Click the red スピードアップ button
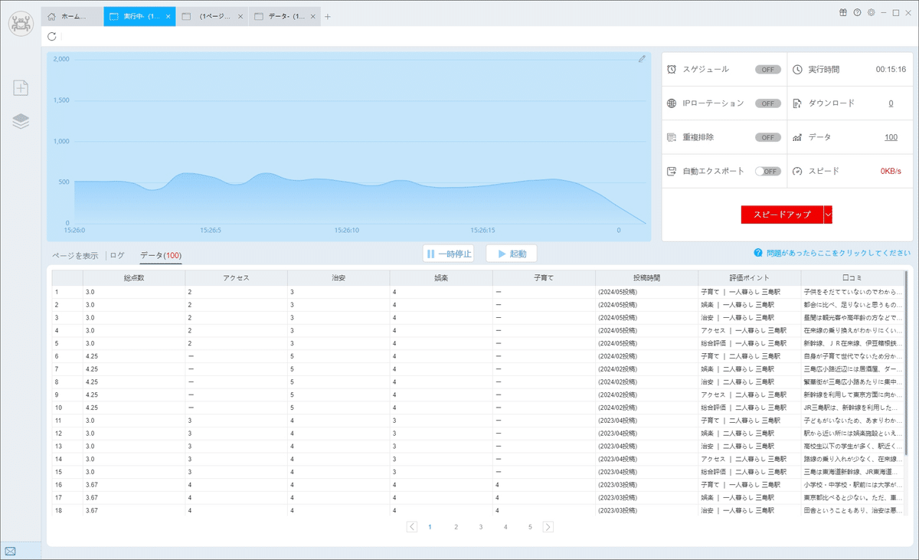This screenshot has height=560, width=919. 782,215
